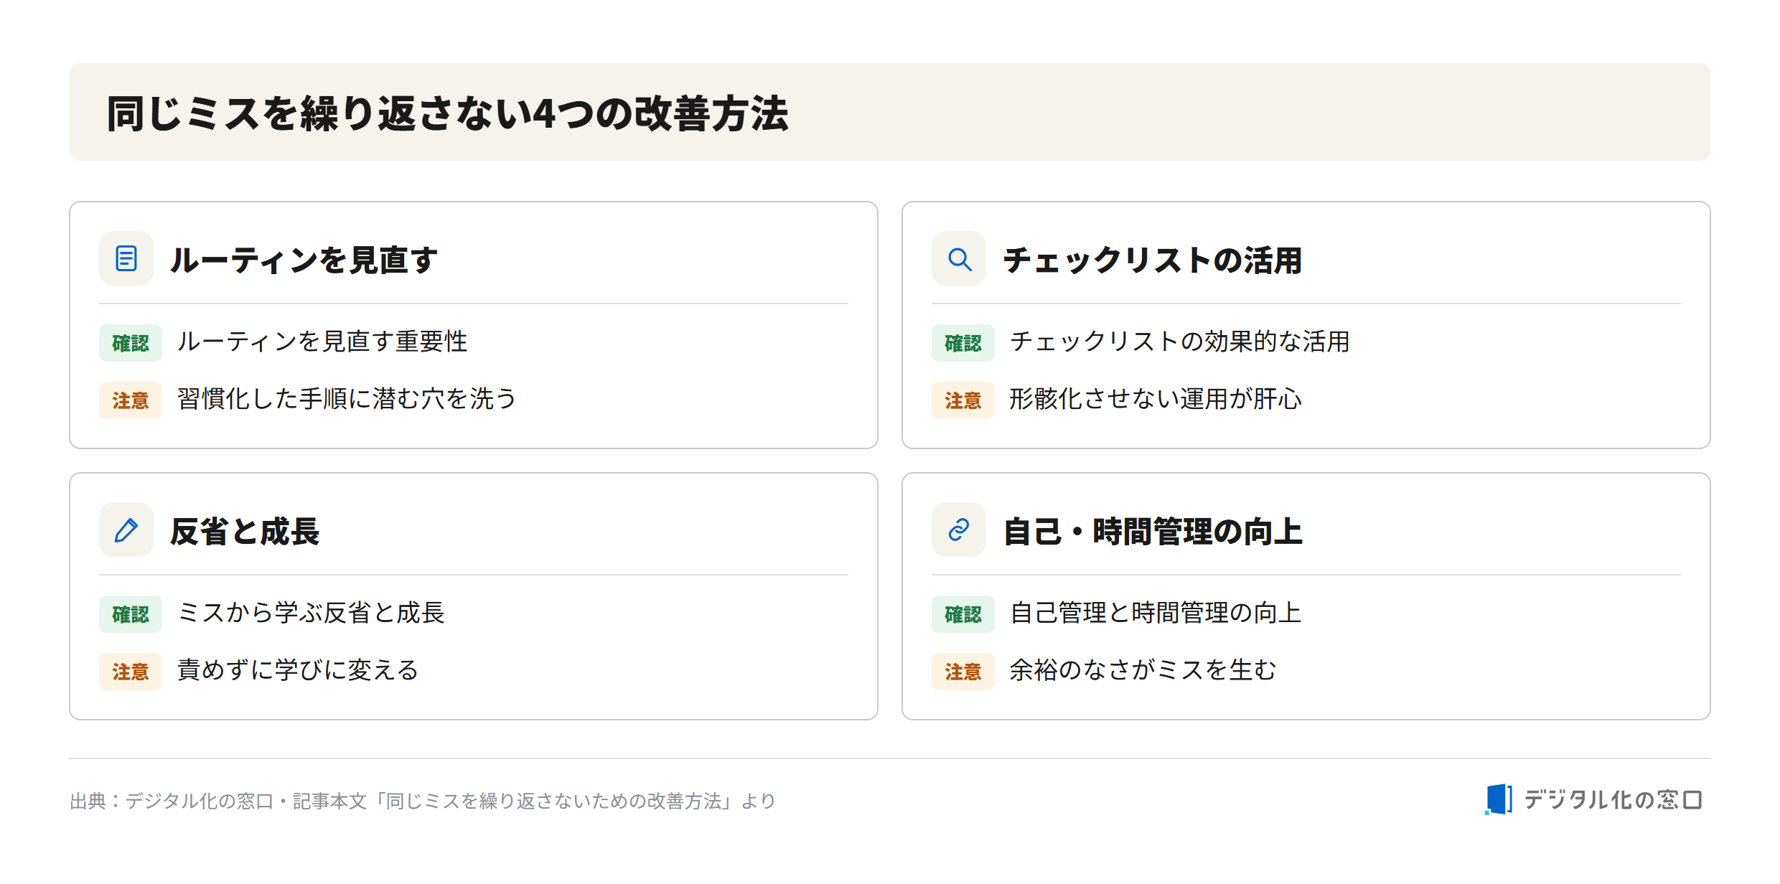Select the 注意 badge in the 反省と成長 card
The height and width of the screenshot is (884, 1780).
click(x=131, y=672)
